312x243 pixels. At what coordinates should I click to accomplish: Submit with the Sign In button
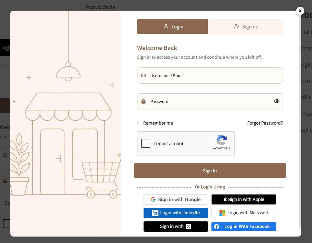210,170
